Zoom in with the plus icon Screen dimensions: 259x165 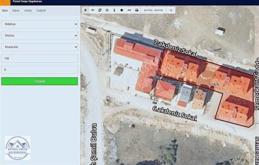[x=86, y=10]
